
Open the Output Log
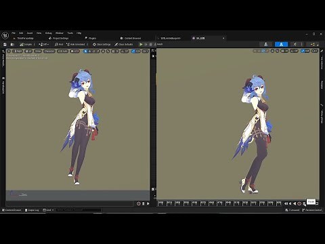click(x=32, y=210)
